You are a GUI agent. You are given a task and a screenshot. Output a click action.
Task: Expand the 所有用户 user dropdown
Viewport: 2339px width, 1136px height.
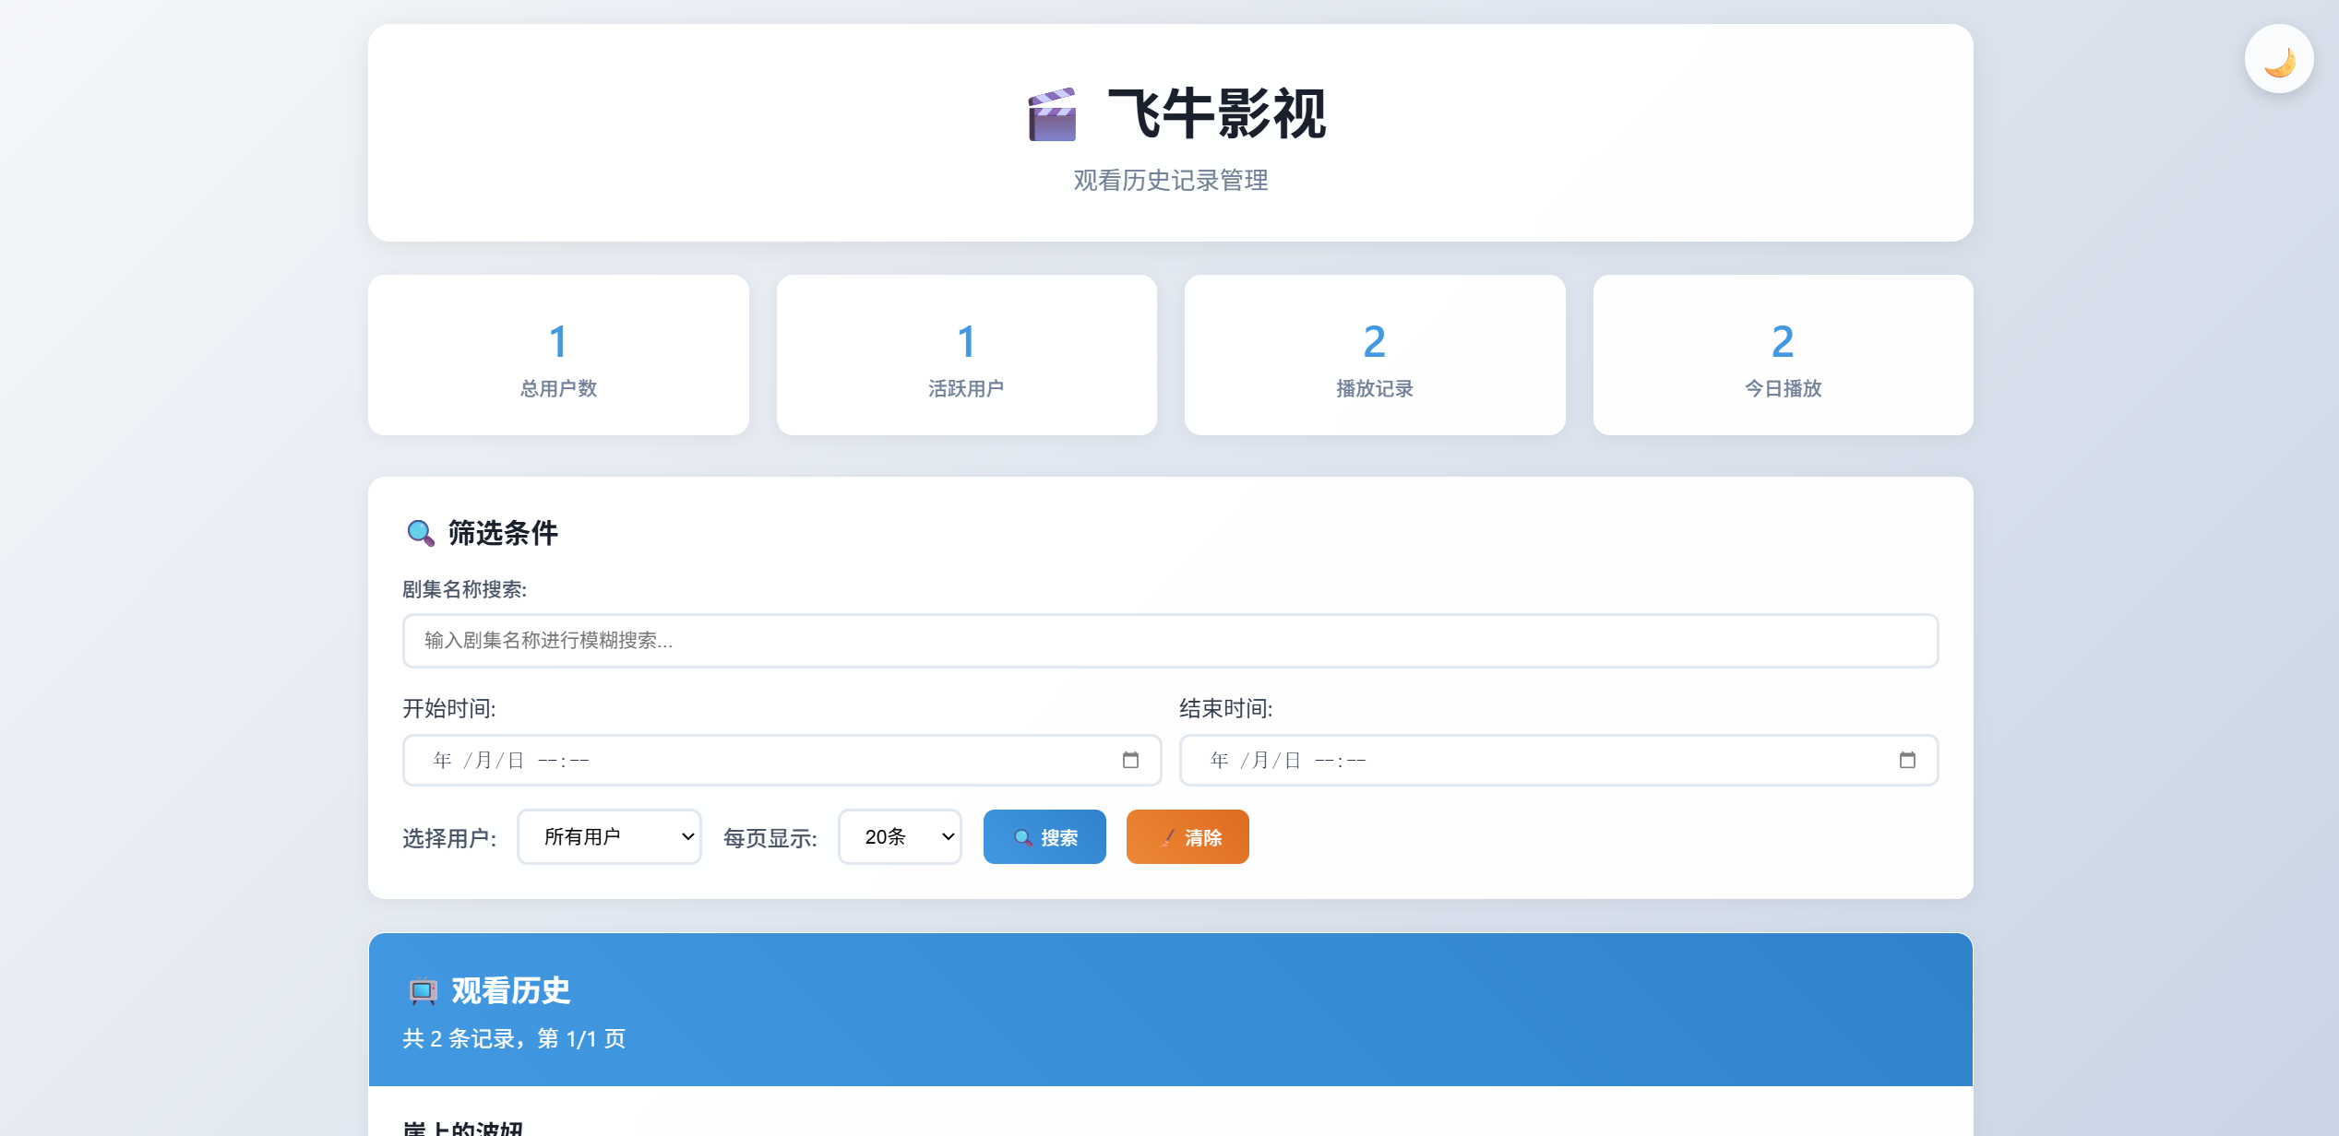coord(609,836)
